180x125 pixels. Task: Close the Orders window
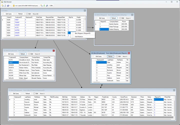tap(85, 10)
